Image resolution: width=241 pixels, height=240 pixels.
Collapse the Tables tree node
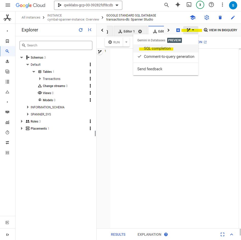click(34, 72)
